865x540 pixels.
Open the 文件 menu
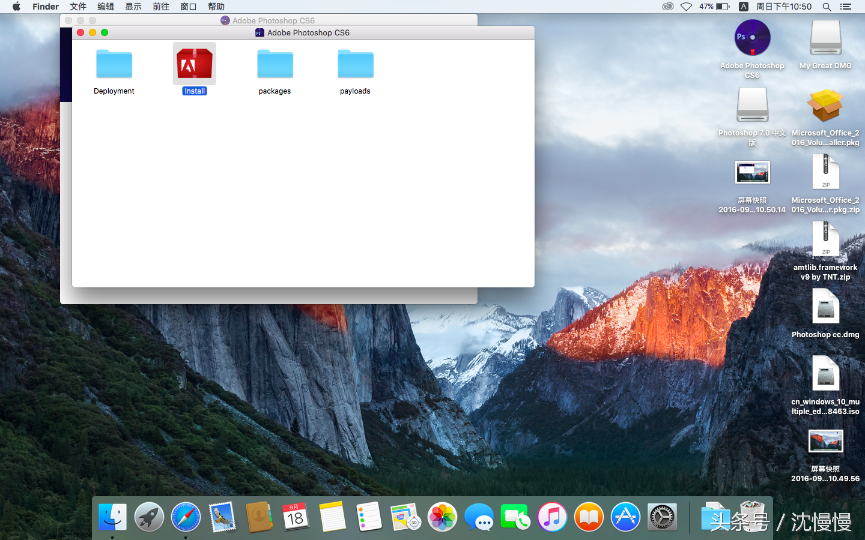78,7
